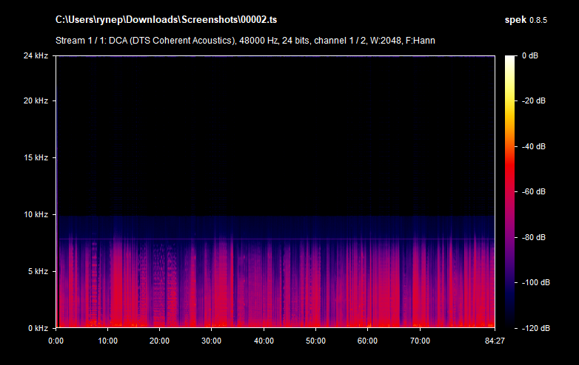This screenshot has width=579, height=365.
Task: Click the 0:00 start time marker
Action: 56,341
